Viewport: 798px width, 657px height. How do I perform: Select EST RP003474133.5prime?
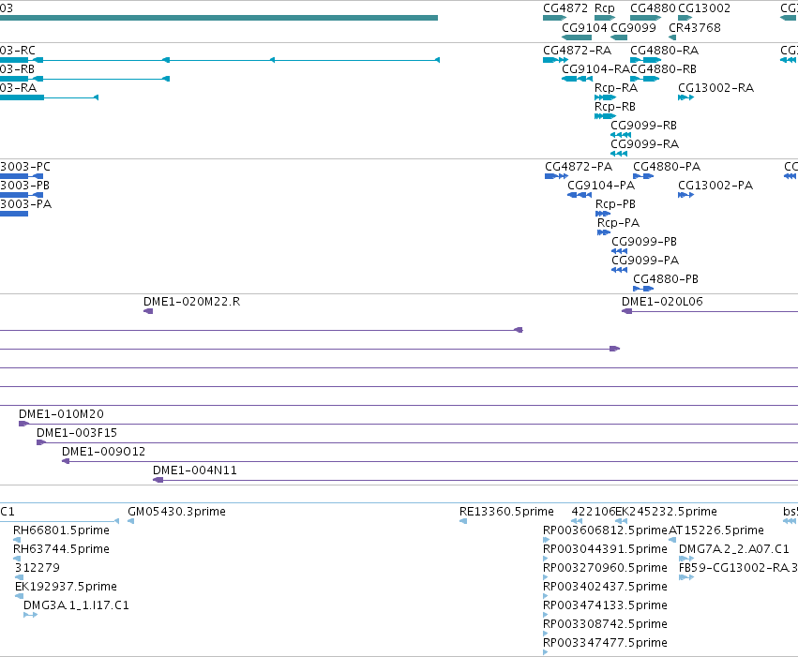pyautogui.click(x=546, y=616)
